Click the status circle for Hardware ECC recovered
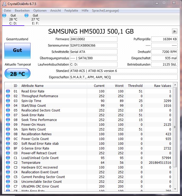Image resolution: width=182 pixels, height=196 pixels. [8, 167]
